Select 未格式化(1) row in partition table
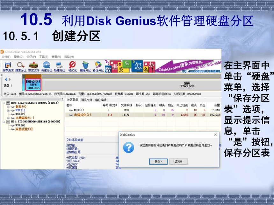The width and height of the screenshot is (274, 205). [x=143, y=115]
